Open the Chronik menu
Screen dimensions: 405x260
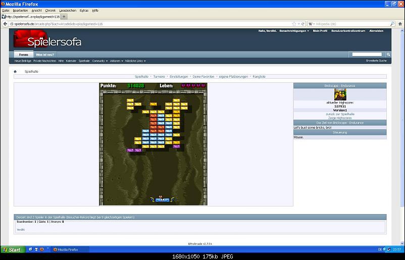[50, 11]
